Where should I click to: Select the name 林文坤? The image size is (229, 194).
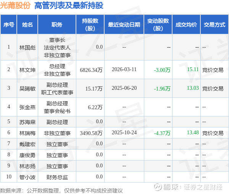click(27, 70)
